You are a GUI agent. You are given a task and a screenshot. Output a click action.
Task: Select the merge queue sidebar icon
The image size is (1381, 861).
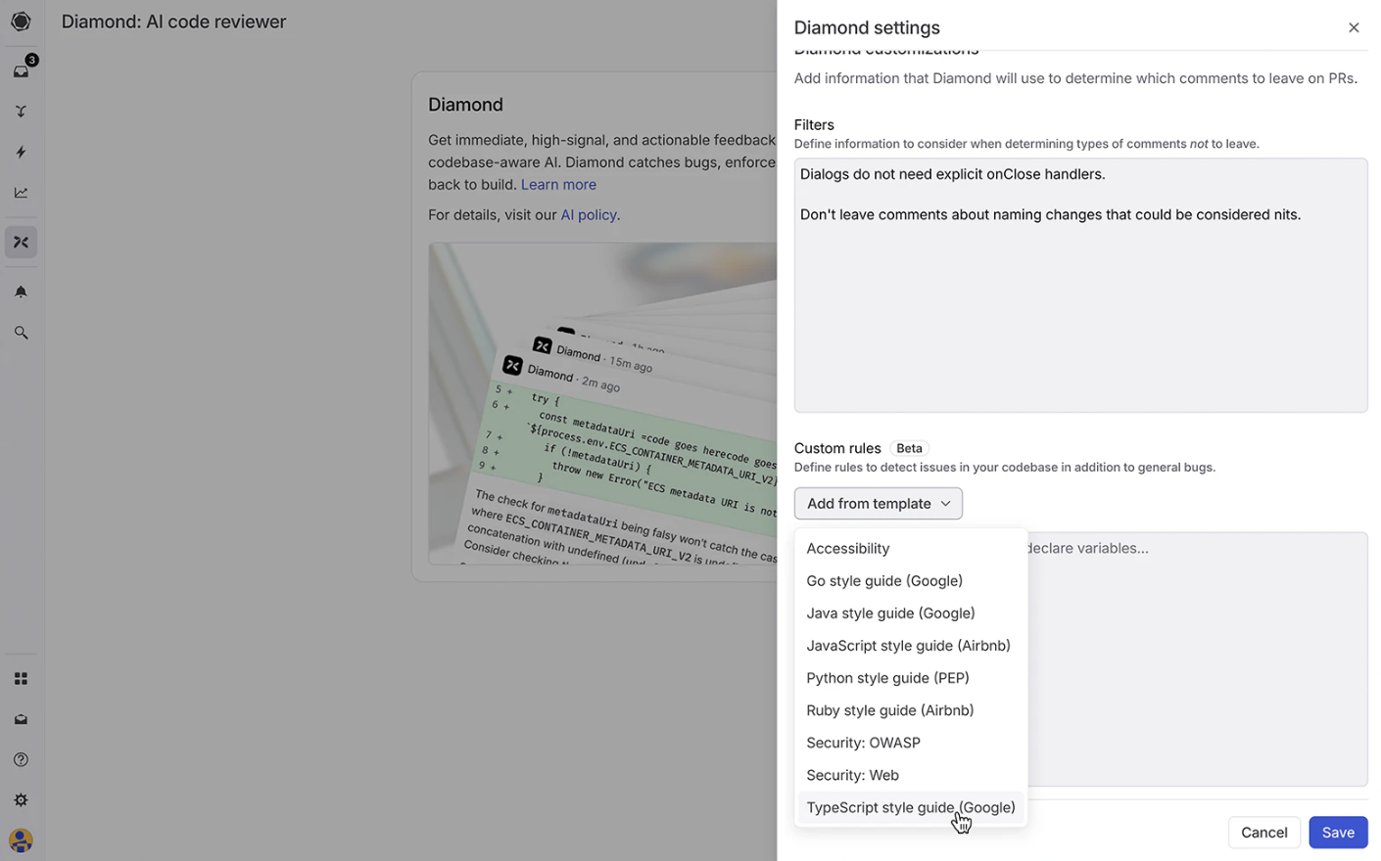click(x=21, y=111)
